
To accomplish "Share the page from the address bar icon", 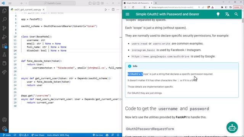I will (203, 7).
